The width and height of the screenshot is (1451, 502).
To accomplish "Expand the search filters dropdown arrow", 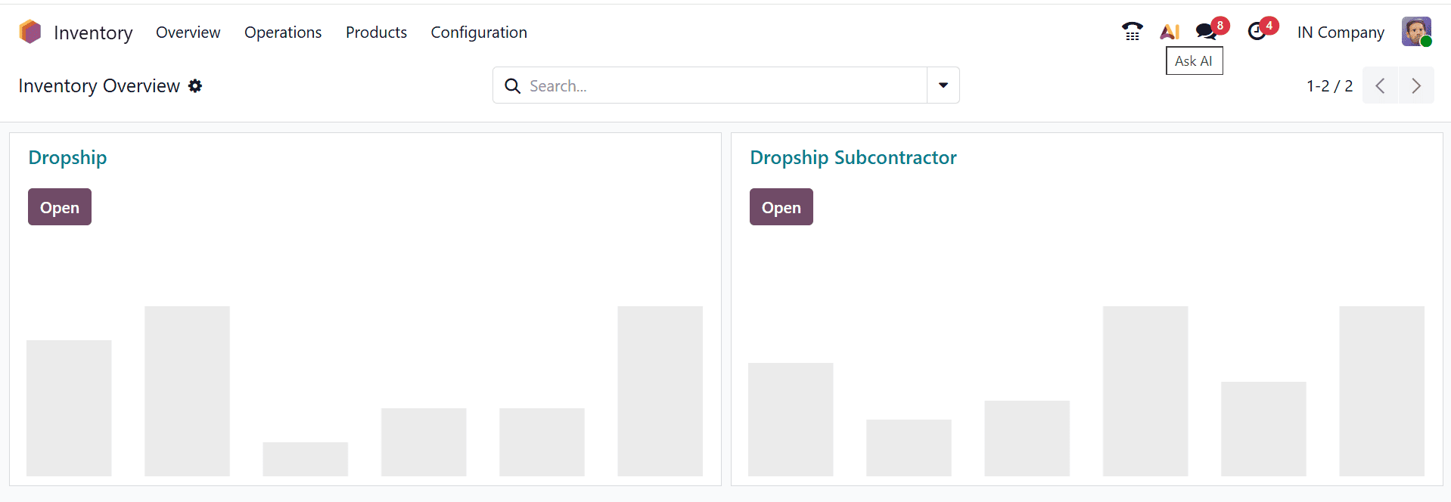I will (x=942, y=85).
